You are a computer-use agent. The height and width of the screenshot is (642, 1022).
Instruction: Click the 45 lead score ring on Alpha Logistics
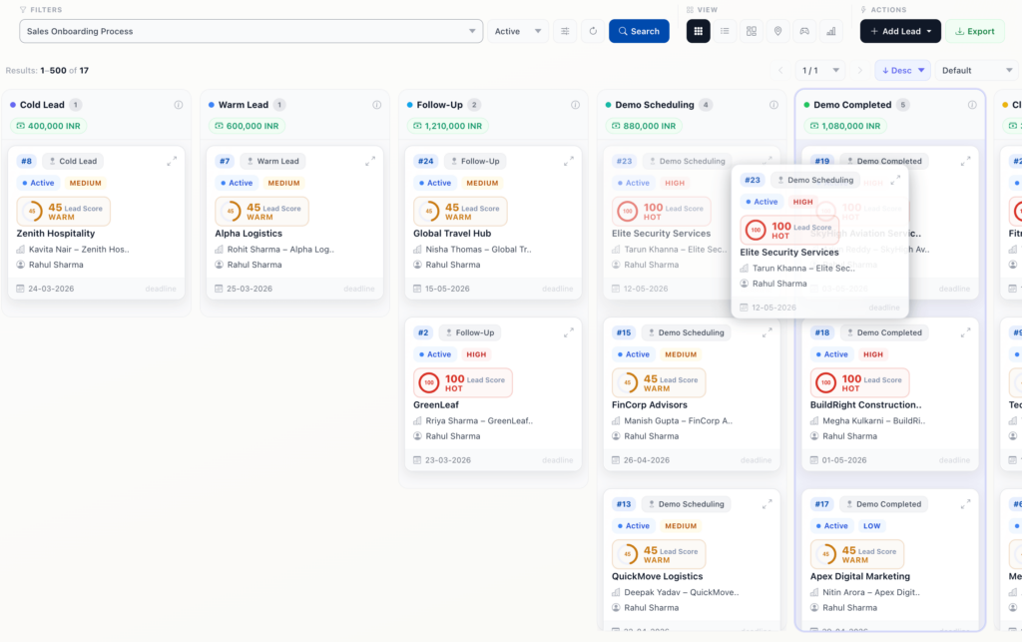230,212
